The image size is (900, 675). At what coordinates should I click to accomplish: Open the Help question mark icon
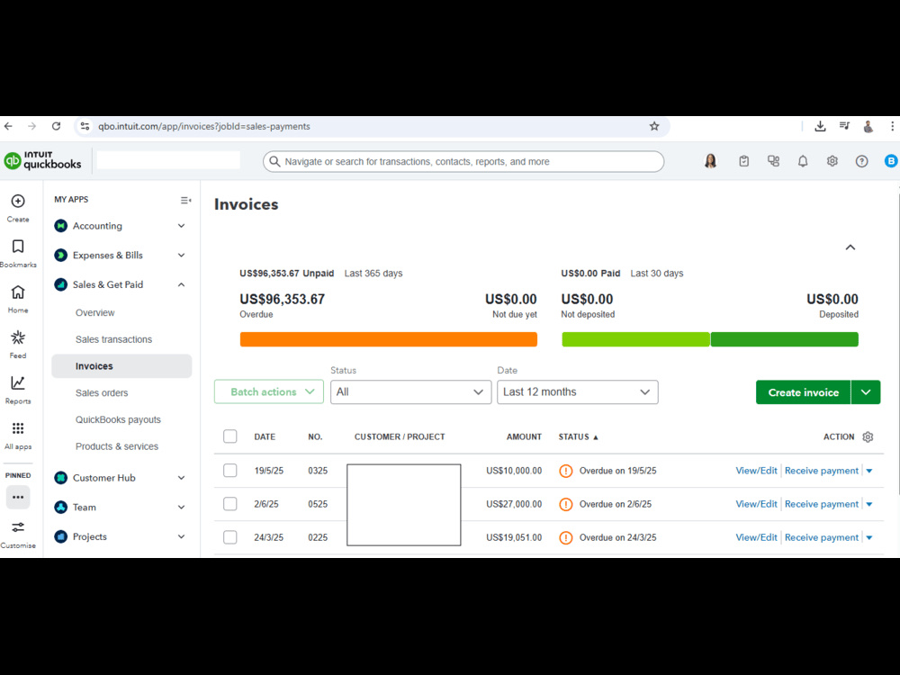861,161
